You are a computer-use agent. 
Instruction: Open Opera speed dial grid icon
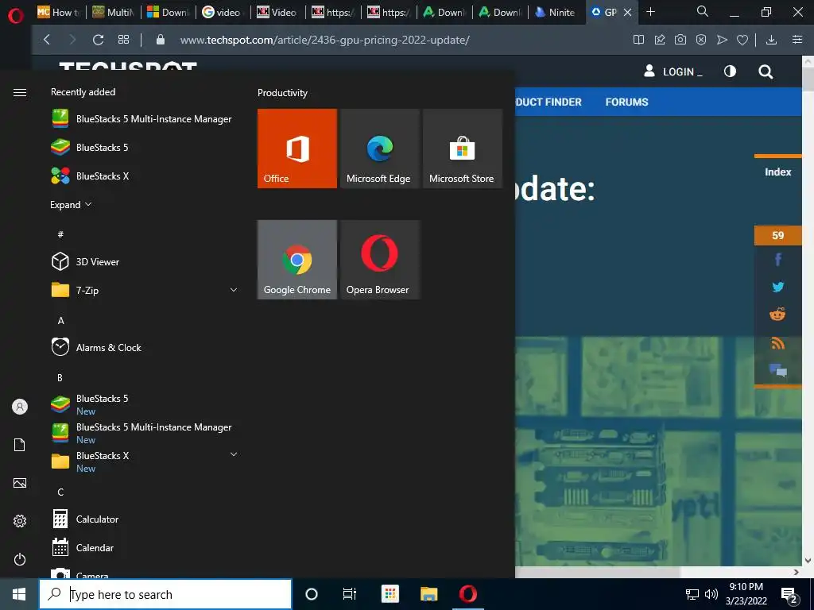pos(123,40)
